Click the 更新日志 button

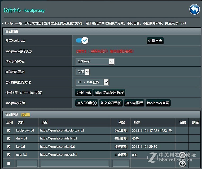pyautogui.click(x=155, y=41)
